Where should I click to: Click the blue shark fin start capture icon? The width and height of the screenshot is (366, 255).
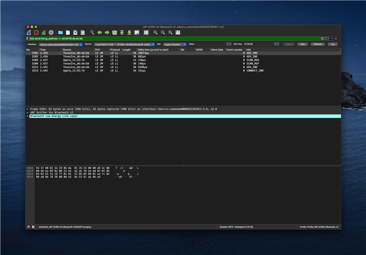tap(29, 33)
